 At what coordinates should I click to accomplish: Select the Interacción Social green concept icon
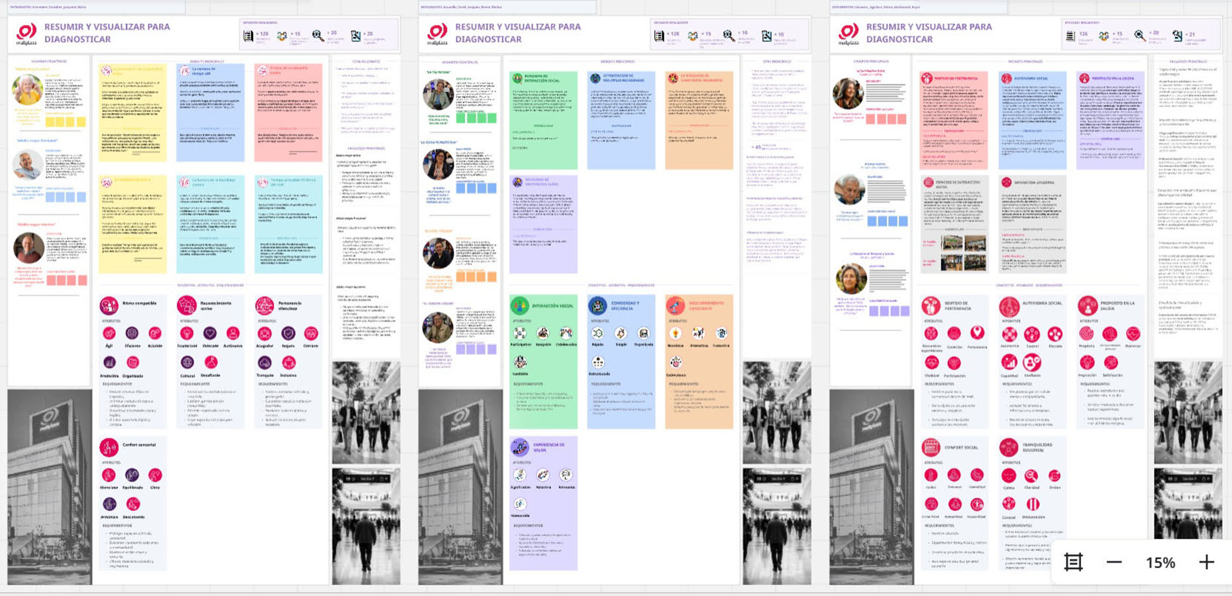click(x=520, y=305)
